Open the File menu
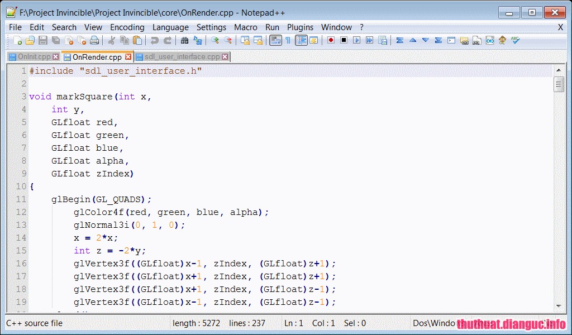The height and width of the screenshot is (335, 572). tap(15, 27)
